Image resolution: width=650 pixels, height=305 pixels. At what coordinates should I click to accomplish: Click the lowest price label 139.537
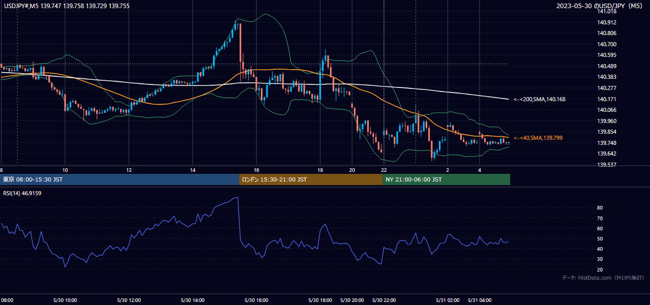pos(607,165)
